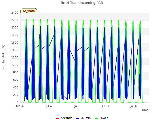Click the Jun 30 x-axis tick label
The height and width of the screenshot is (123, 164).
[20, 106]
